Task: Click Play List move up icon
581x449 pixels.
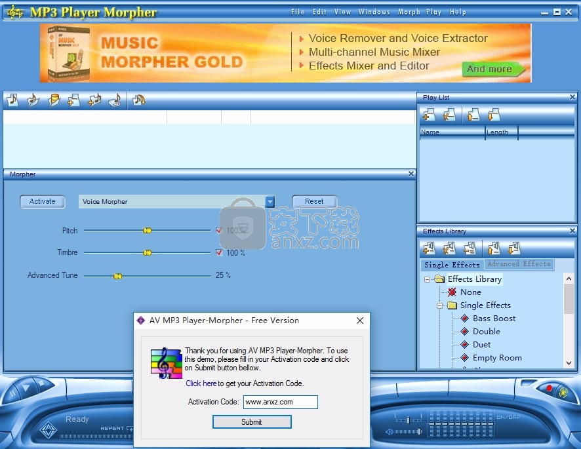Action: pyautogui.click(x=473, y=115)
